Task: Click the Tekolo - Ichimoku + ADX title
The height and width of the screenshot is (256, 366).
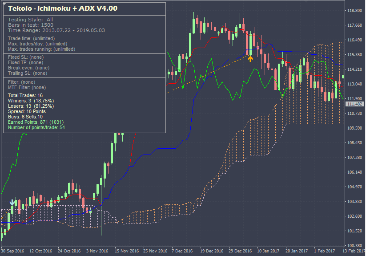Action: pyautogui.click(x=63, y=8)
